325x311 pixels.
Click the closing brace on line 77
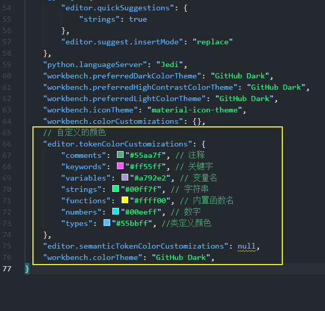[27, 269]
